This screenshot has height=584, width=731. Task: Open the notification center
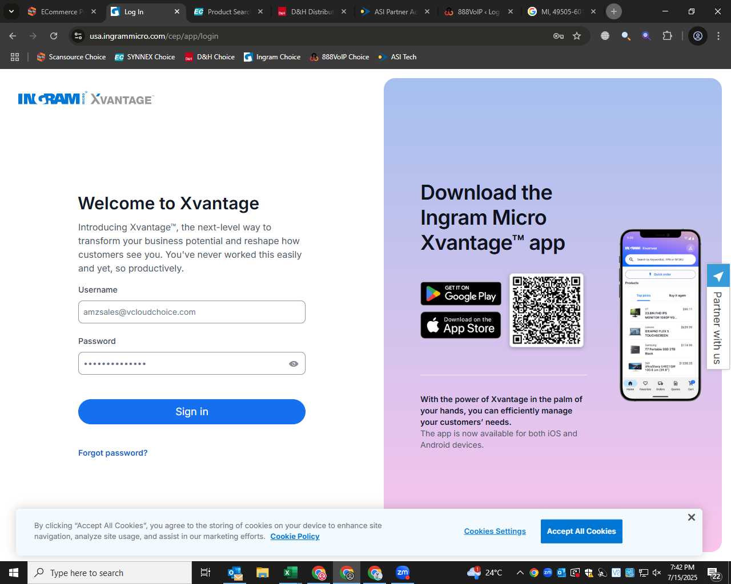[714, 573]
